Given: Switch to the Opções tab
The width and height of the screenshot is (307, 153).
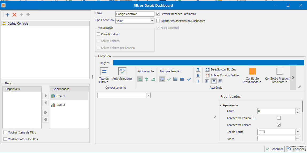Looking at the screenshot, I should [x=104, y=63].
